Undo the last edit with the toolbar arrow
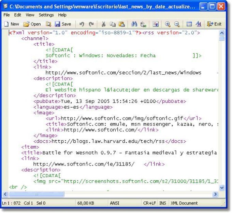This screenshot has height=213, width=232. tap(82, 24)
